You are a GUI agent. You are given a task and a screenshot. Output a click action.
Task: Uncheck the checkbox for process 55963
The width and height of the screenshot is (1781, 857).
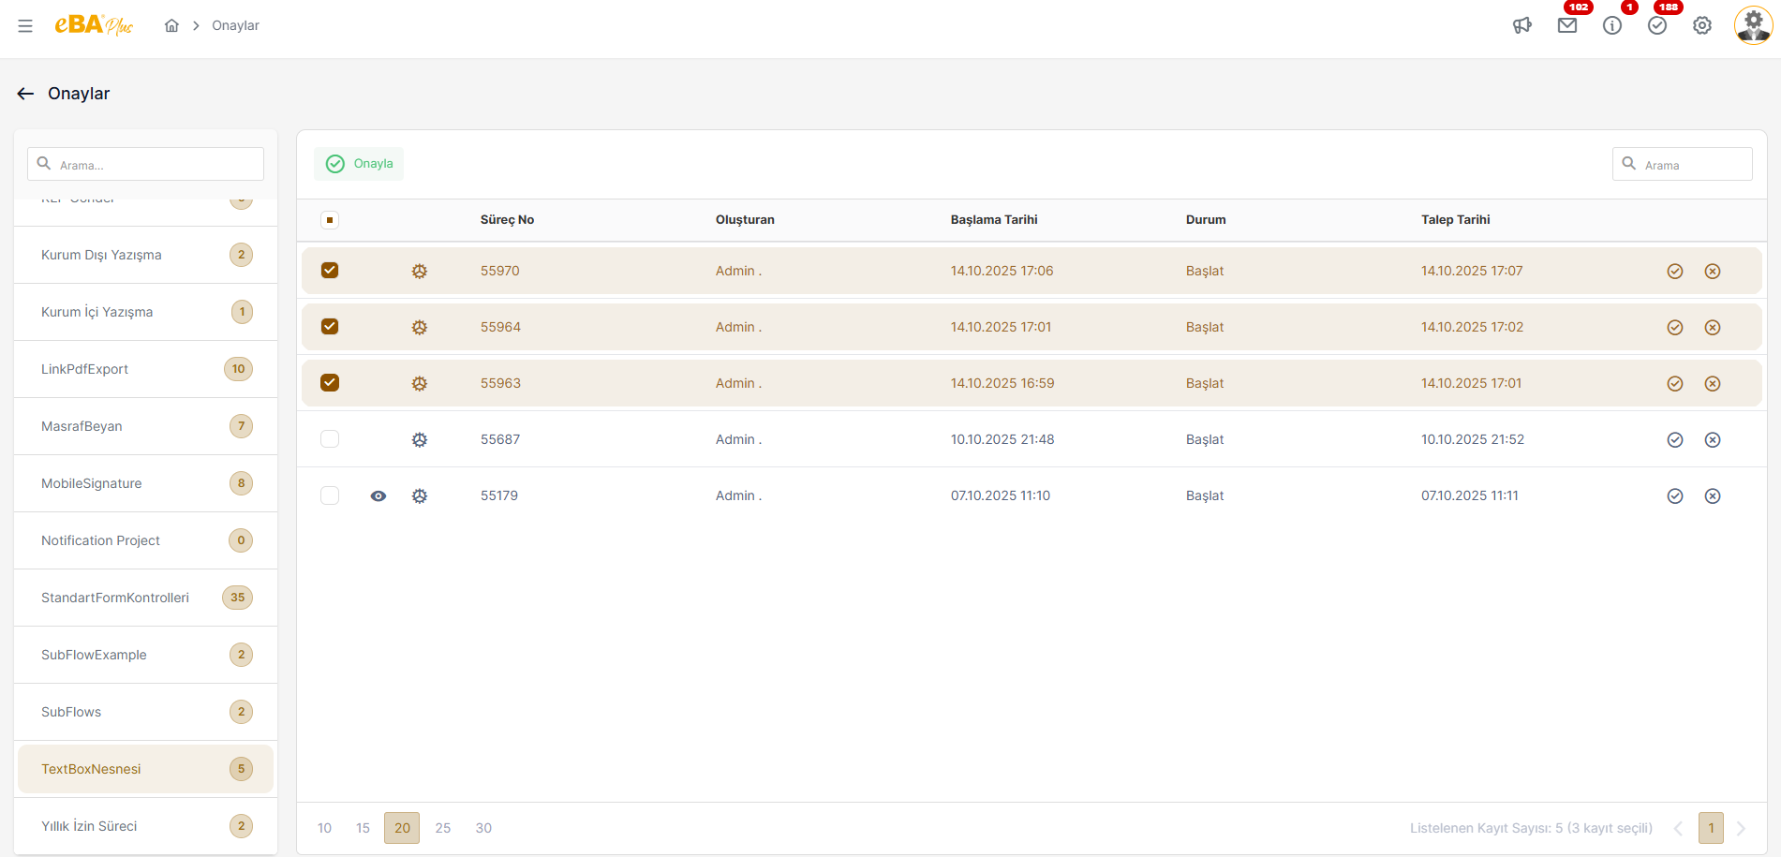tap(330, 383)
